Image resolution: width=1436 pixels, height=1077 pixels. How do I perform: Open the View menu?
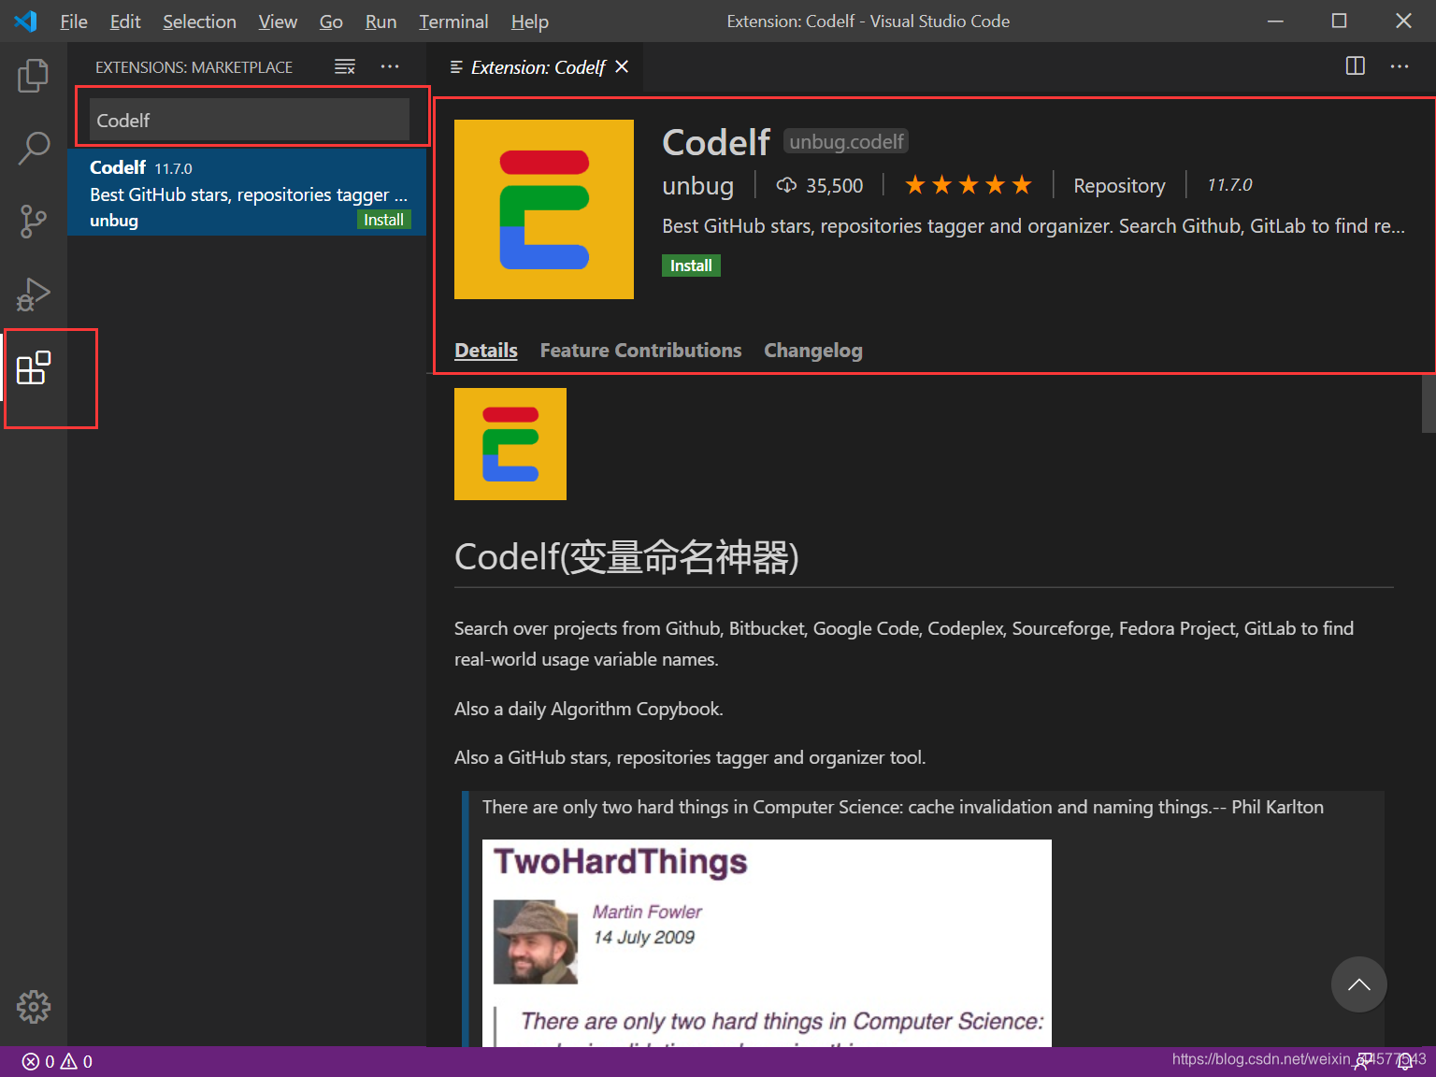point(278,21)
